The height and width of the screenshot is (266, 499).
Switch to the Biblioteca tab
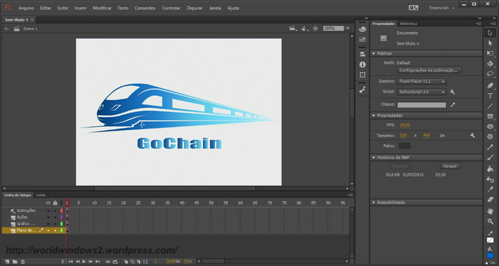tap(408, 23)
